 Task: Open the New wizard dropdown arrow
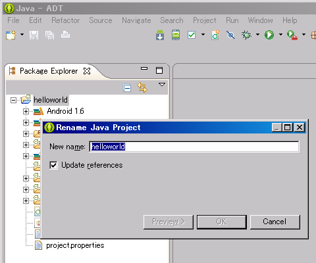click(22, 35)
